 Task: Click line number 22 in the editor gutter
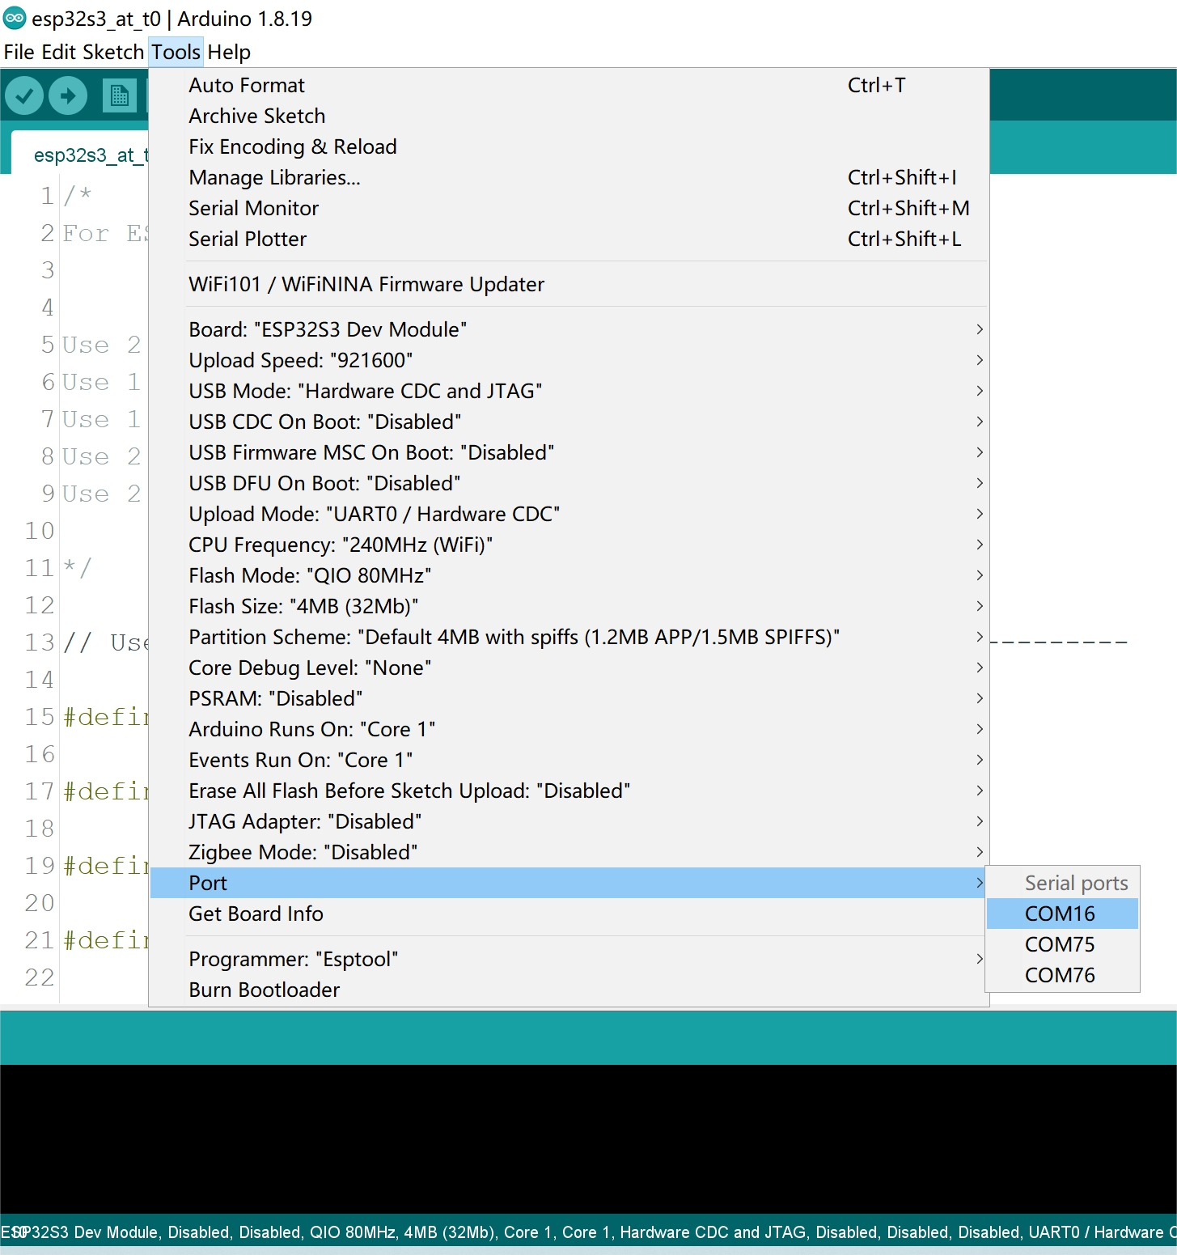coord(40,977)
